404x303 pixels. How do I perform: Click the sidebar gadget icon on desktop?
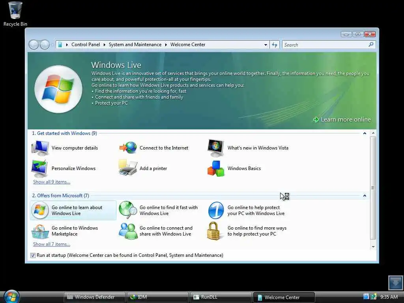click(x=395, y=283)
